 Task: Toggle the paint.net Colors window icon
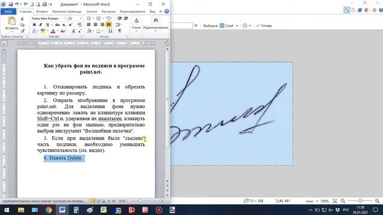[366, 10]
